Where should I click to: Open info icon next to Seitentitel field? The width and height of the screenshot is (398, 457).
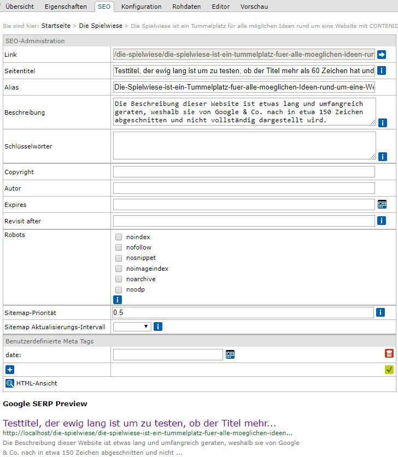(382, 71)
